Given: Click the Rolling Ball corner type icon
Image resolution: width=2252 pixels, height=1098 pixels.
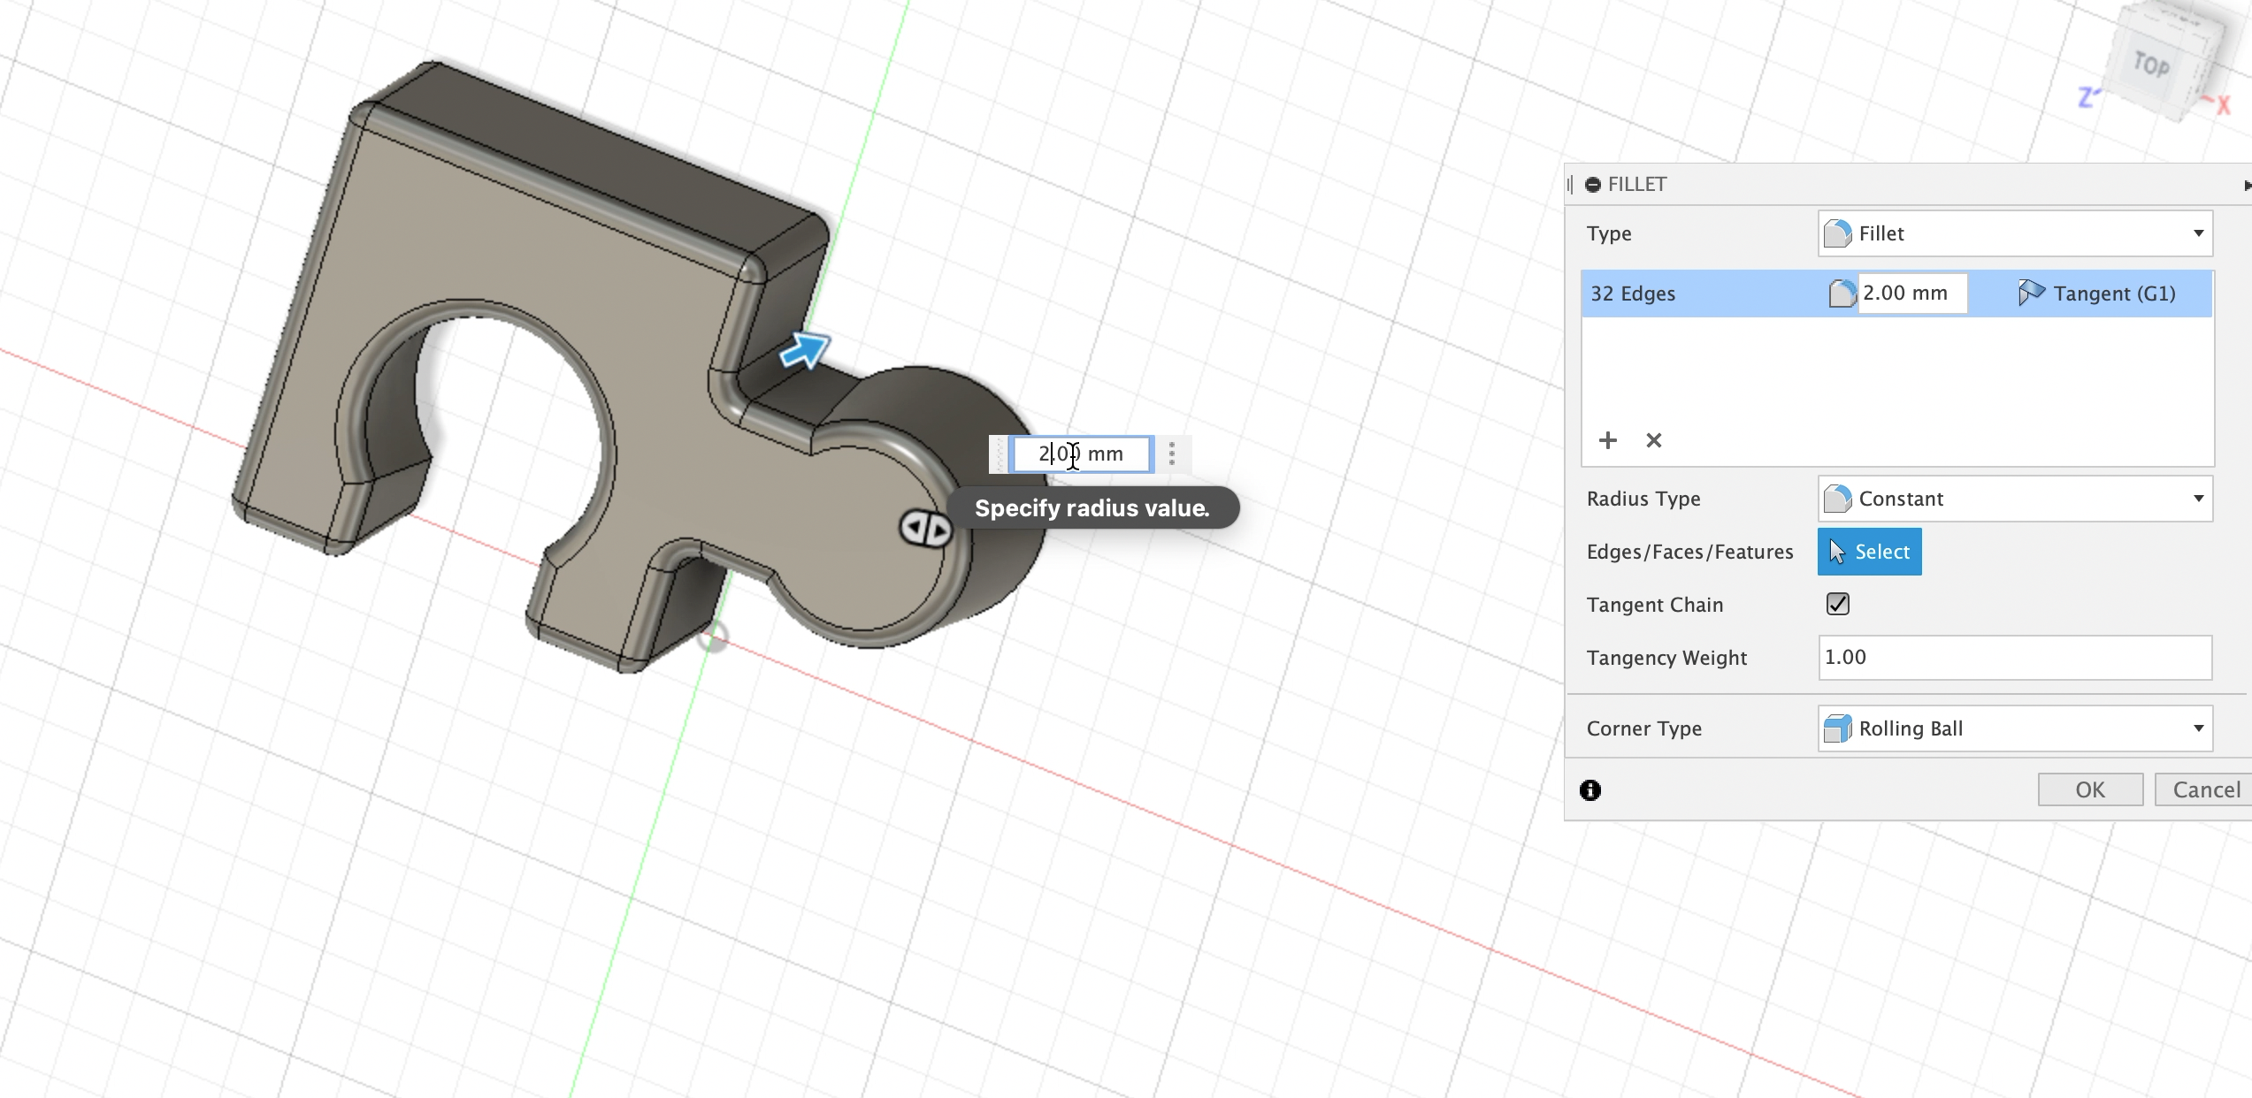Looking at the screenshot, I should point(1835,728).
